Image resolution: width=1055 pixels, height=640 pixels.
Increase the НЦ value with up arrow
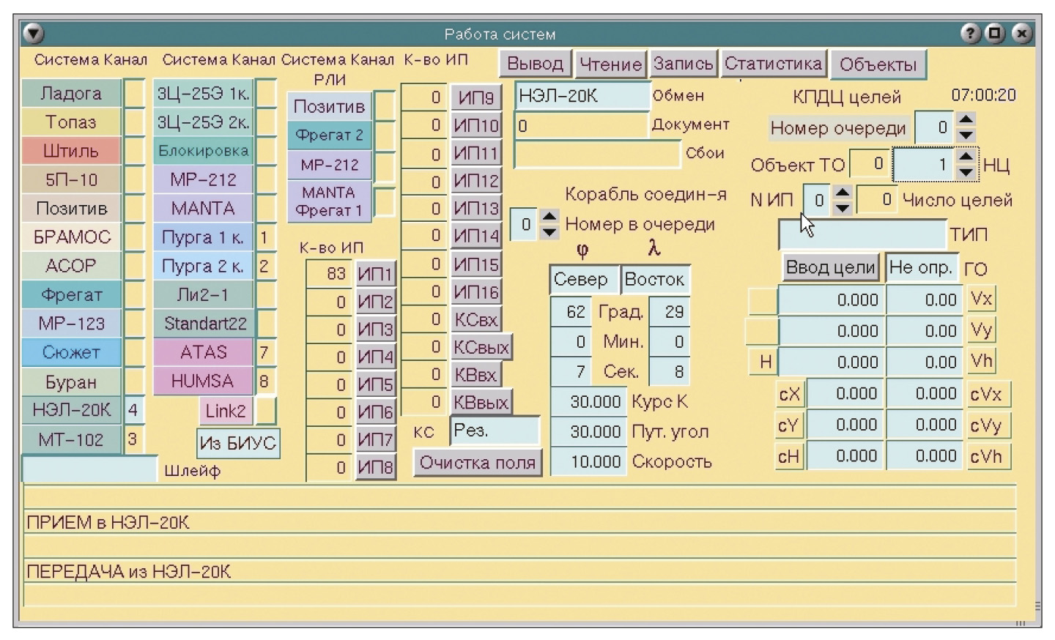(966, 156)
